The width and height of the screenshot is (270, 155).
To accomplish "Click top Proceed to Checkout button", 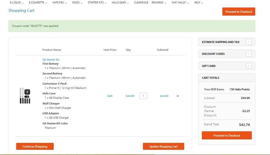I will 239,12.
